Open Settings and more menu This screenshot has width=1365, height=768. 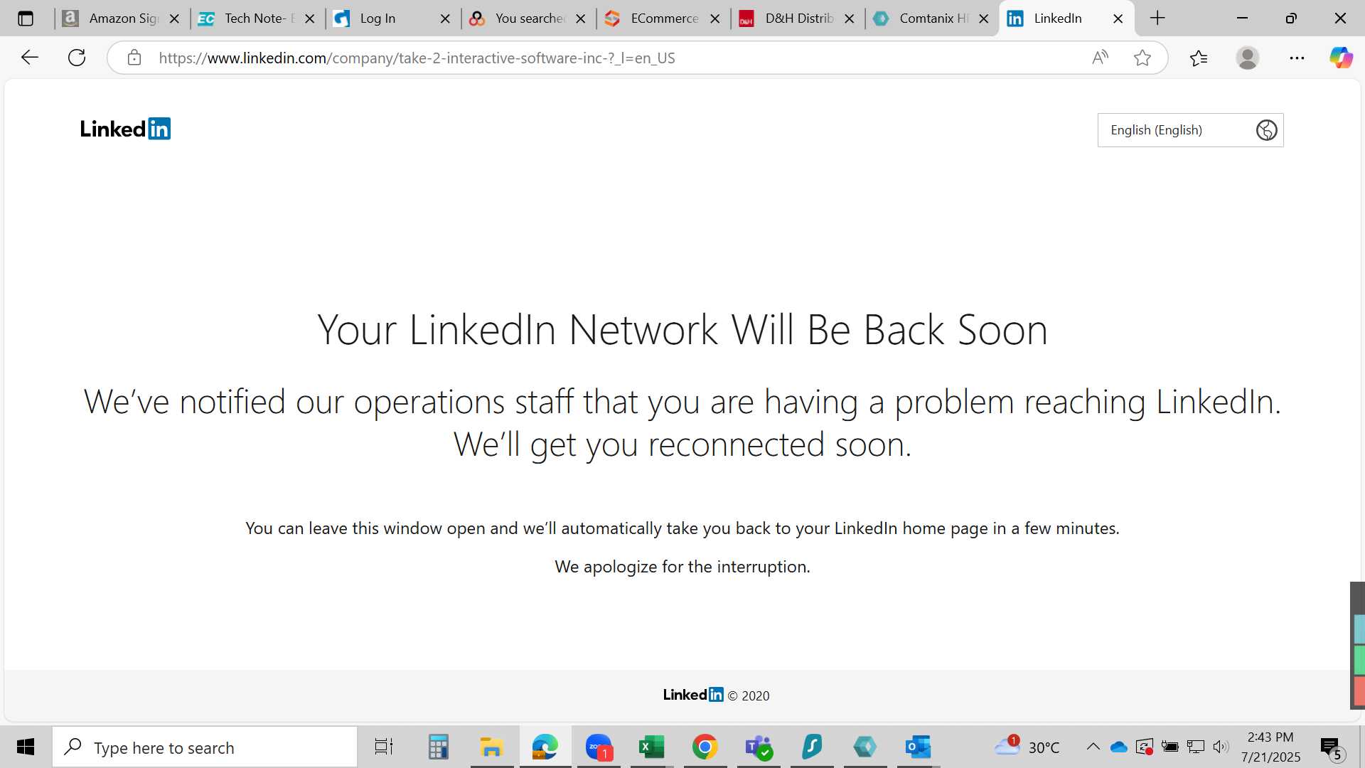point(1297,58)
